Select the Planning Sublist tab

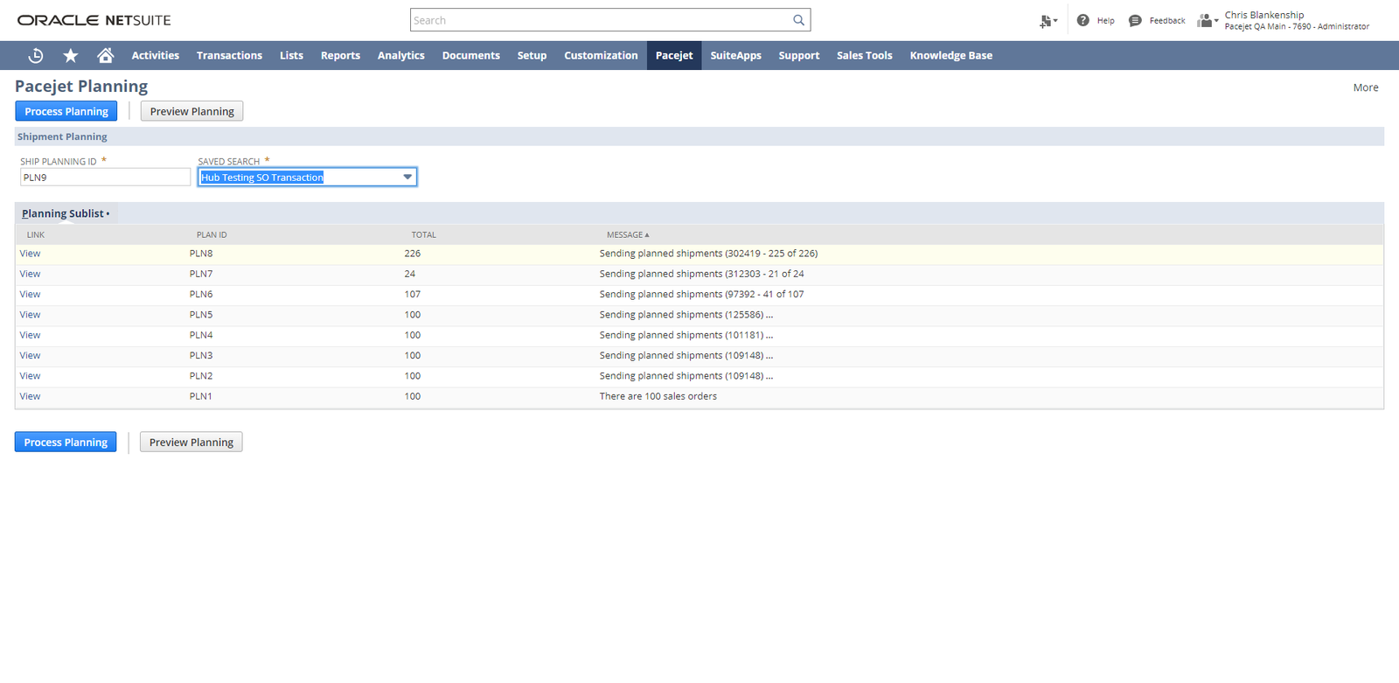coord(66,213)
